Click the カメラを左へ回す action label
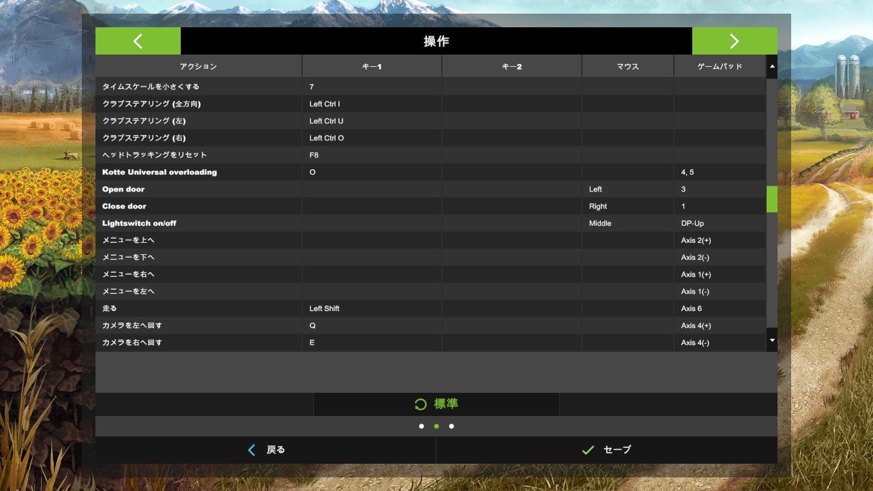The width and height of the screenshot is (873, 491). coord(132,325)
